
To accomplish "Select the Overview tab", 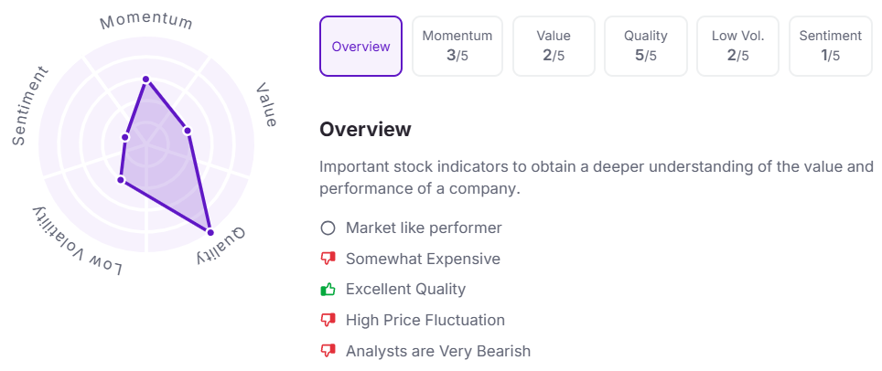I will pos(360,46).
